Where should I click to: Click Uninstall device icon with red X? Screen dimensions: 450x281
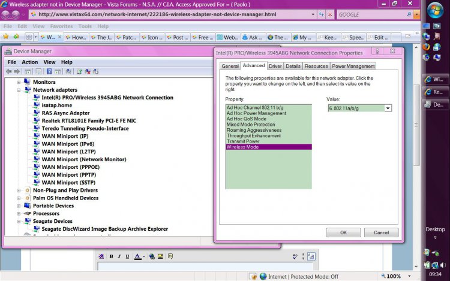pyautogui.click(x=88, y=72)
